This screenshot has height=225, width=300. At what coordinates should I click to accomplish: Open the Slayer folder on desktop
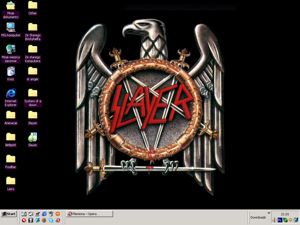click(32, 115)
